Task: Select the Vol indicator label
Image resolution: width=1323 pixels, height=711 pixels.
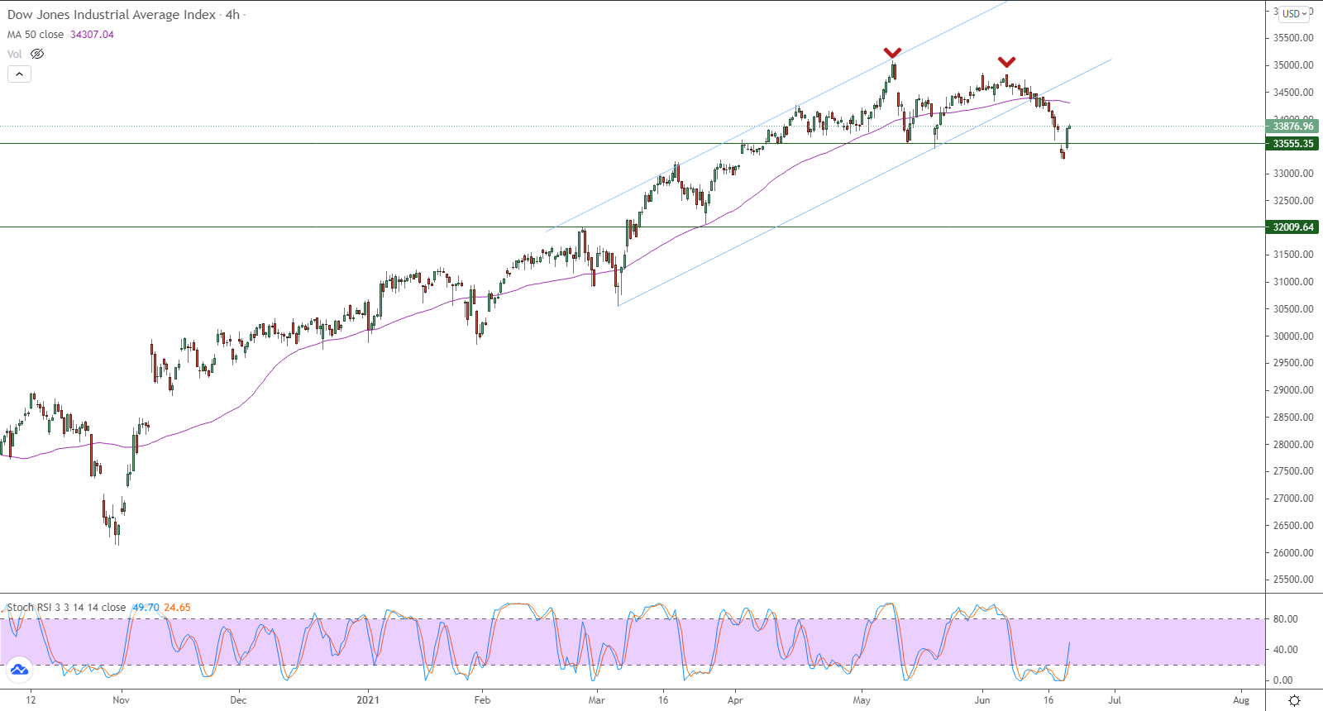Action: pyautogui.click(x=15, y=54)
